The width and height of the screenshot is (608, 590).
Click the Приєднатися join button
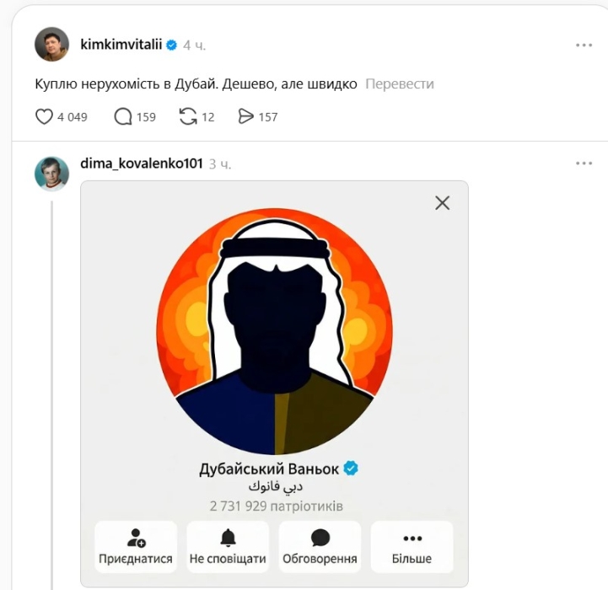[136, 547]
